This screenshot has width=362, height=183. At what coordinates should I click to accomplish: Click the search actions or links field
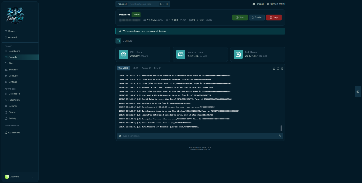[143, 4]
